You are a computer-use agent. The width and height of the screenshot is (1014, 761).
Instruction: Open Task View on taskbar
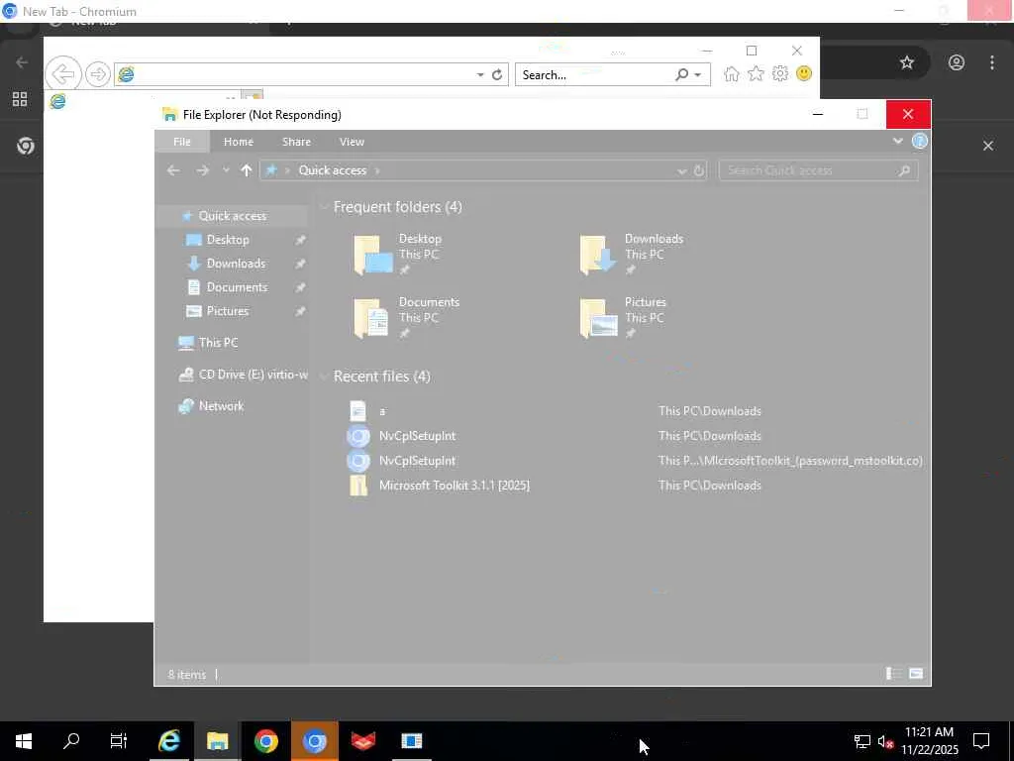click(119, 741)
